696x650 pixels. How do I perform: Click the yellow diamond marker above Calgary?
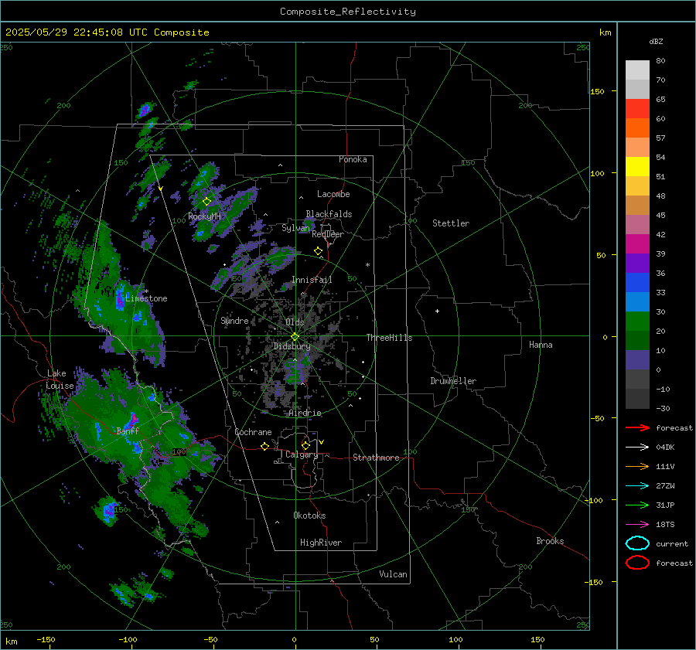(x=305, y=445)
